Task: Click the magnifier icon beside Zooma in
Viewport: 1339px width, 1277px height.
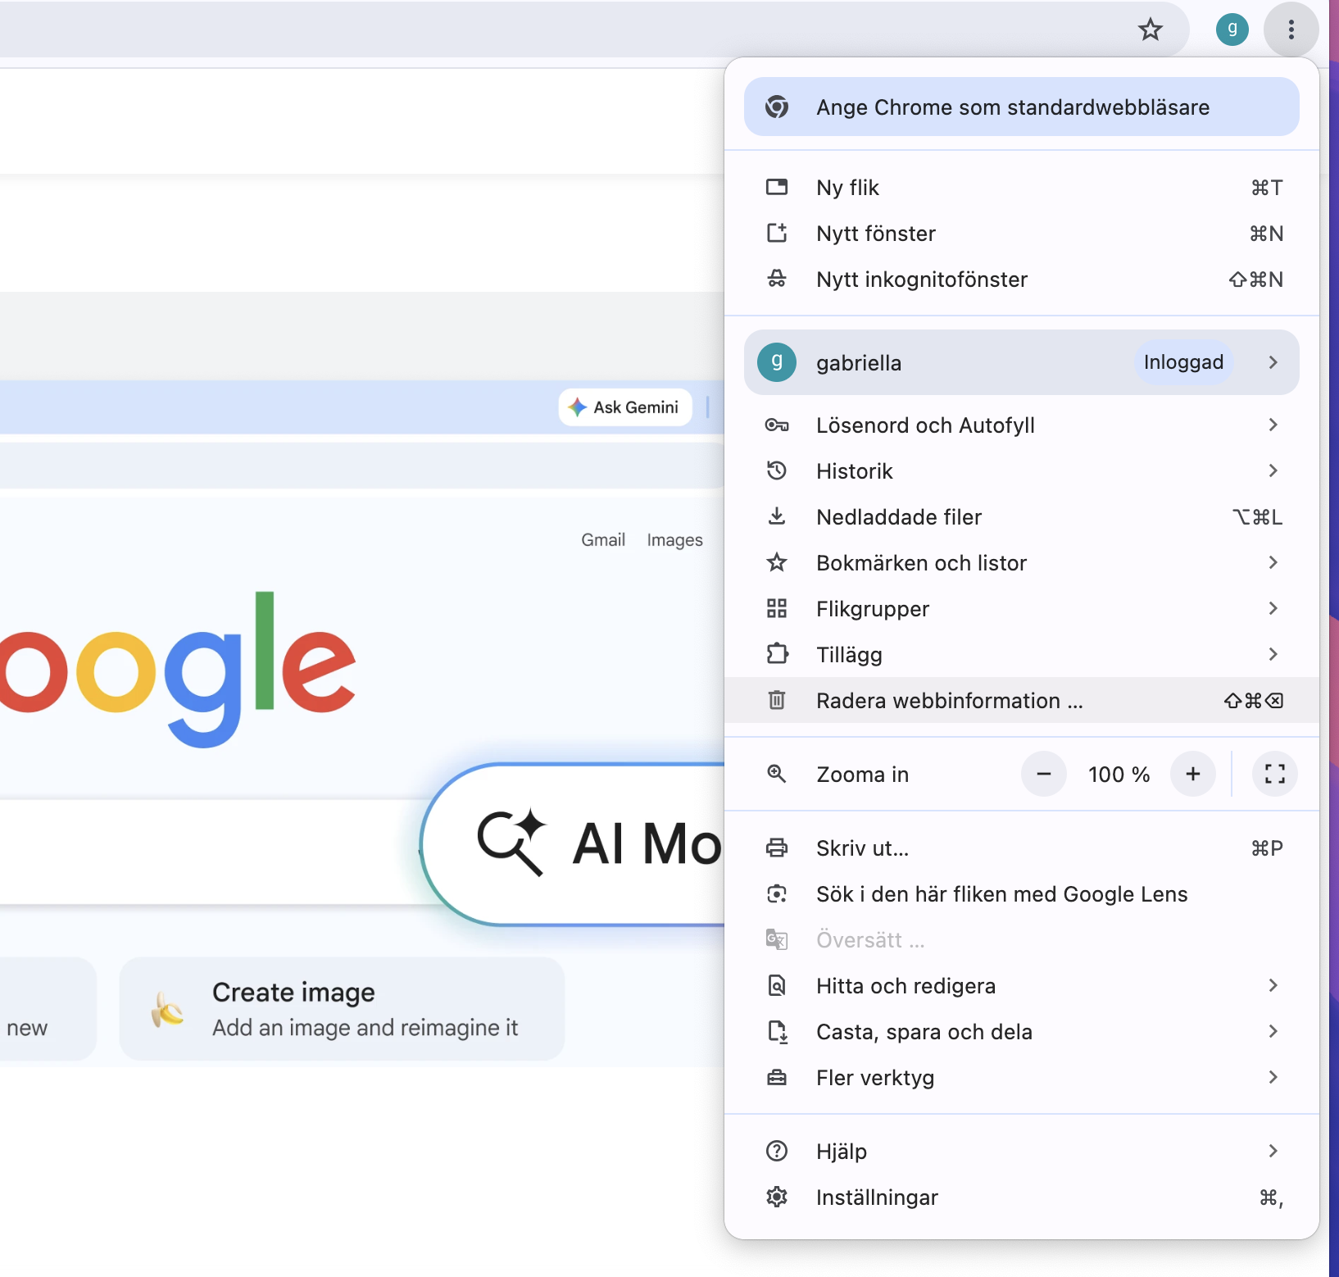Action: [777, 774]
